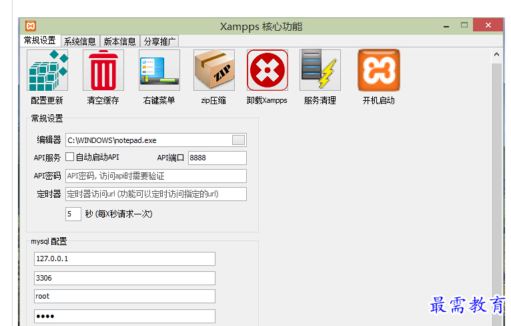Click the zip压缩 label text
Viewport: 511px width, 326px height.
[213, 100]
